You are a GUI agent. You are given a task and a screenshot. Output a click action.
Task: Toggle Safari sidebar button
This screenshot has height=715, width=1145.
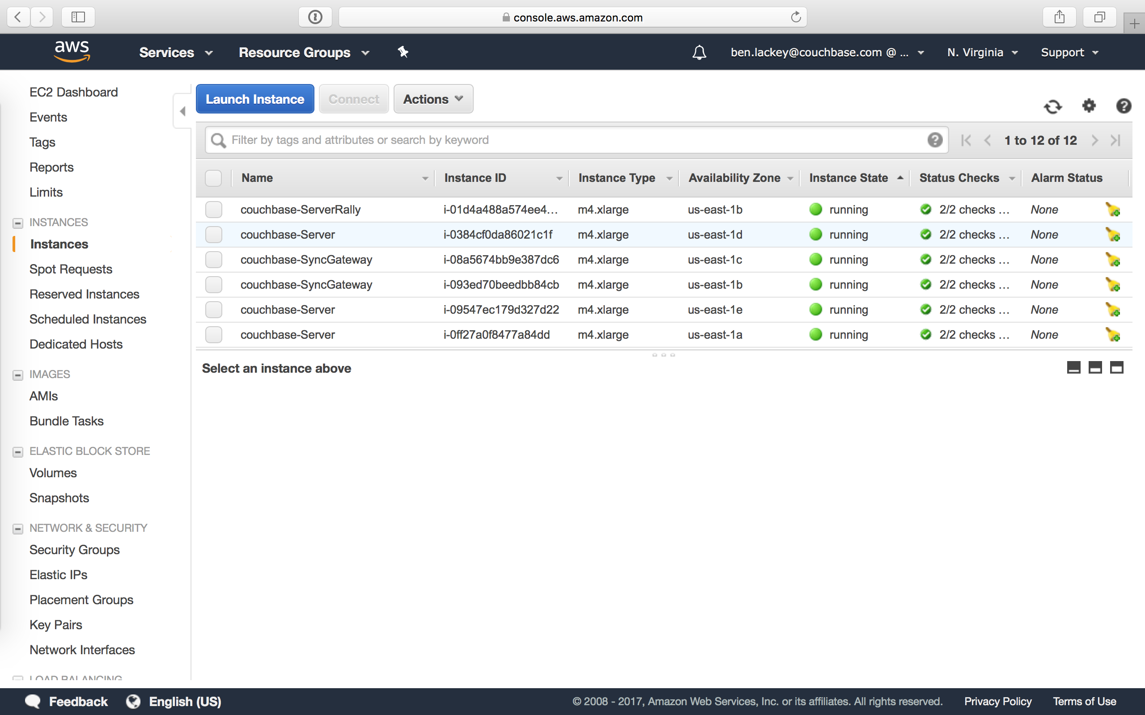pyautogui.click(x=78, y=17)
